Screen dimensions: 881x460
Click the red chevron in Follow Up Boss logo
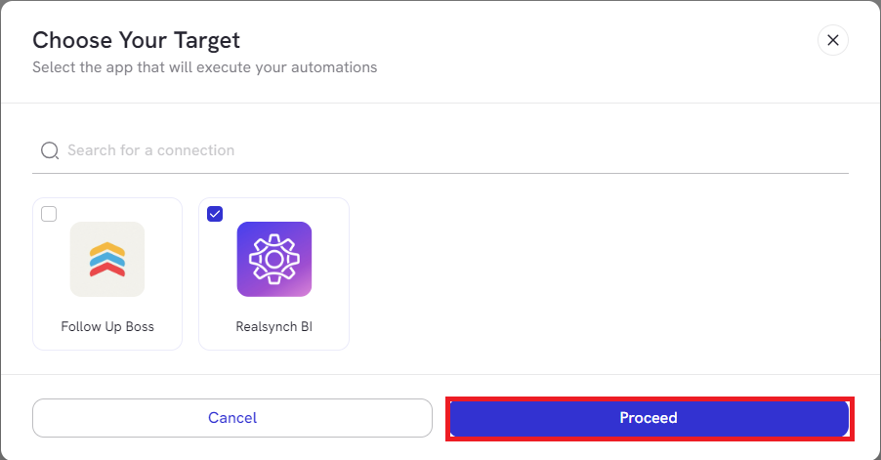[x=107, y=270]
